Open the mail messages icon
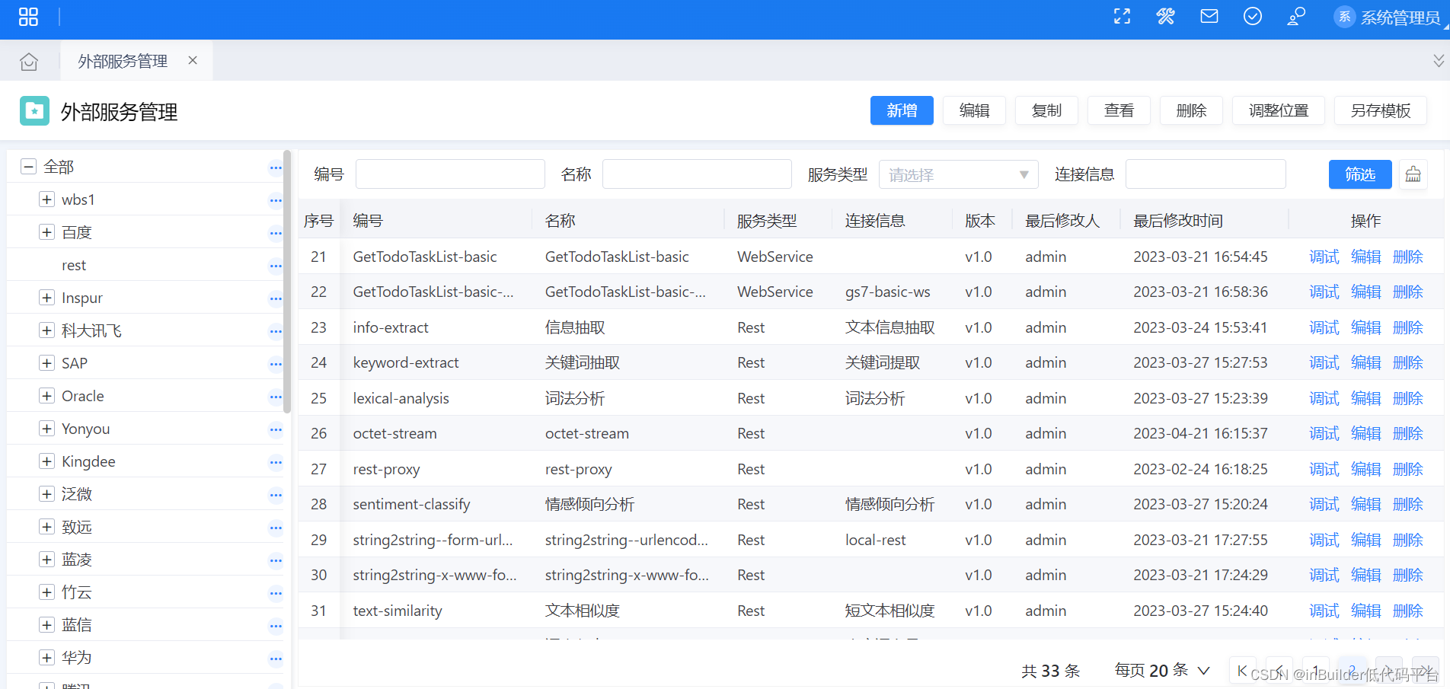Viewport: 1450px width, 689px height. [x=1209, y=16]
